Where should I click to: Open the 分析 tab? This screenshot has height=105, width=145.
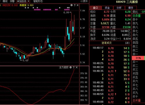click(x=119, y=8)
